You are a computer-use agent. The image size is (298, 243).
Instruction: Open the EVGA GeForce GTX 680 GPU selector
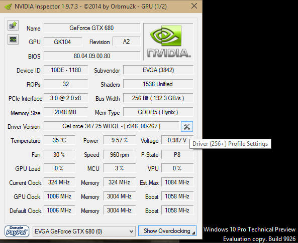pos(84,231)
